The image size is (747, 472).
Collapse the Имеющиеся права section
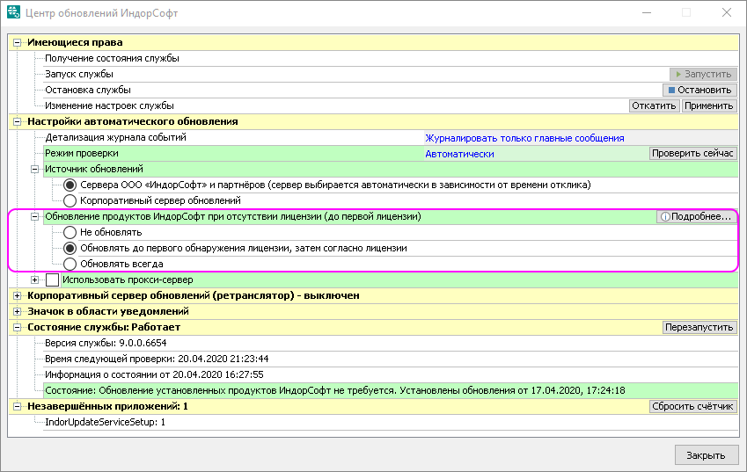tap(17, 43)
